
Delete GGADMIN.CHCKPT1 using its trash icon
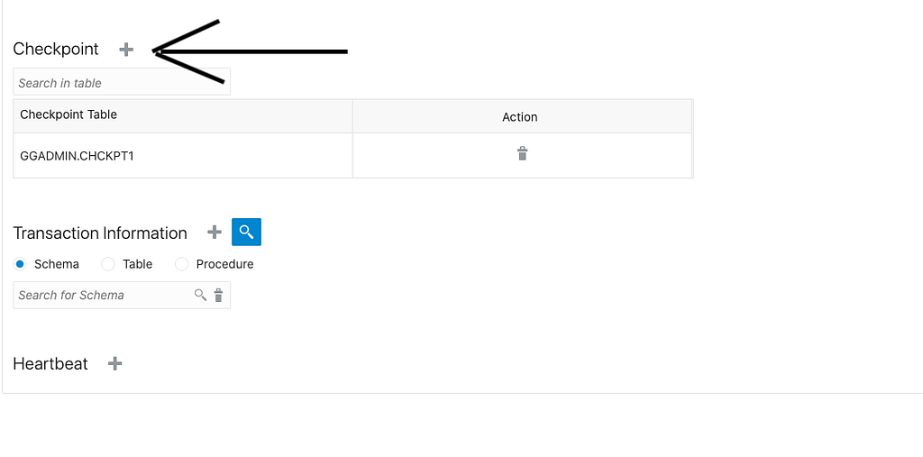522,154
